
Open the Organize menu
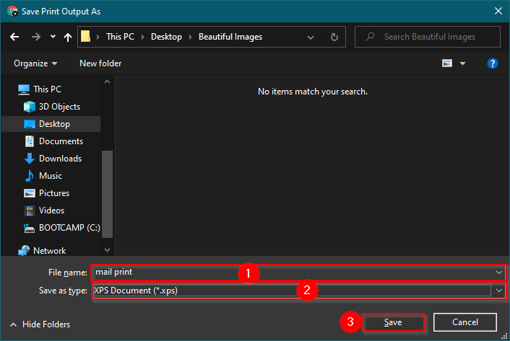coord(35,63)
